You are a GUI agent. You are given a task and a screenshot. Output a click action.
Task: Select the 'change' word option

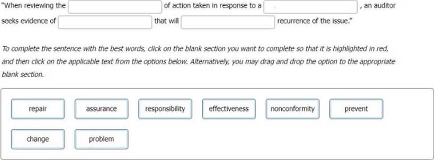pos(38,139)
